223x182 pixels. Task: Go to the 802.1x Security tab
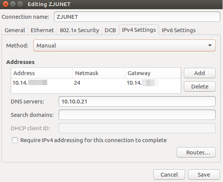[79, 30]
